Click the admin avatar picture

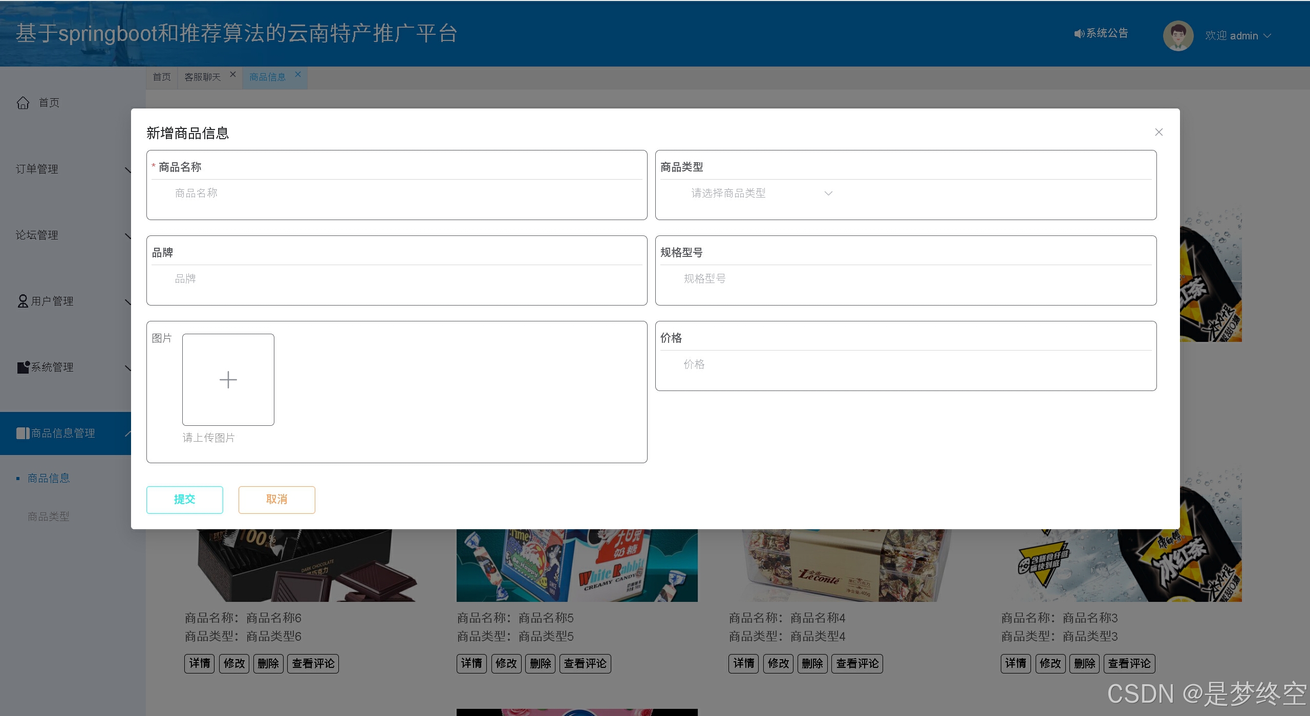[1177, 36]
